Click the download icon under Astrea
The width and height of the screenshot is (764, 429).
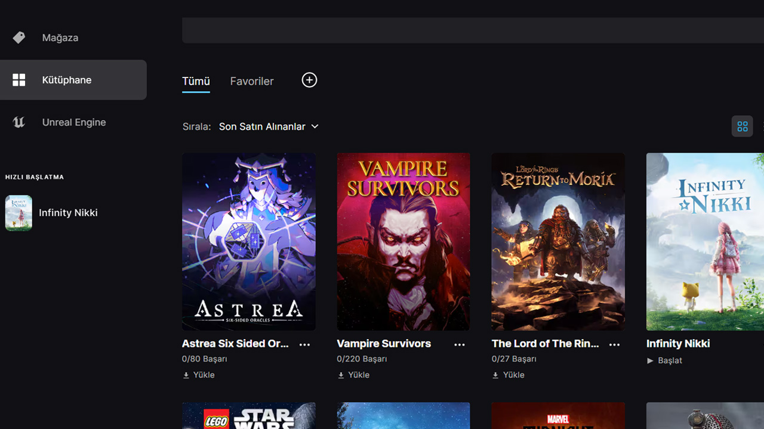click(186, 375)
